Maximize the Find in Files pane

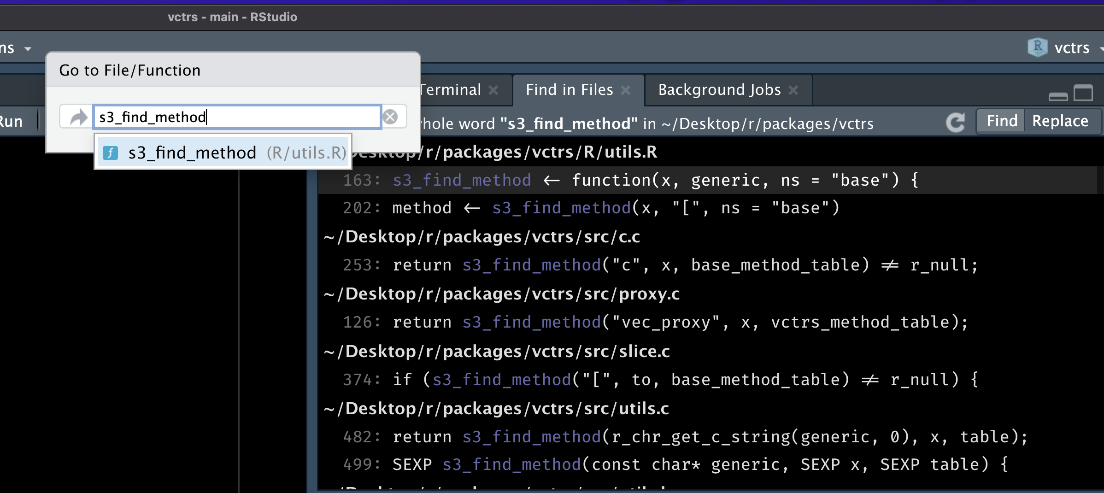(x=1084, y=93)
